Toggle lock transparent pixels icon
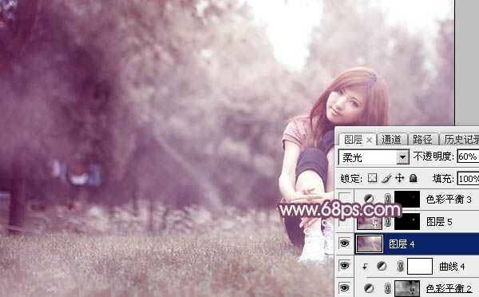Screen dimensions: 479x297 [x=372, y=178]
